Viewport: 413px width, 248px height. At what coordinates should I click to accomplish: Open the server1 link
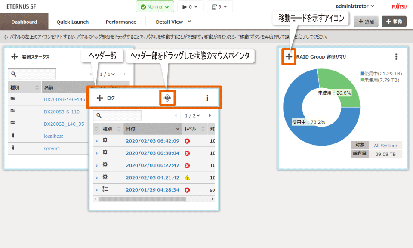pos(52,149)
